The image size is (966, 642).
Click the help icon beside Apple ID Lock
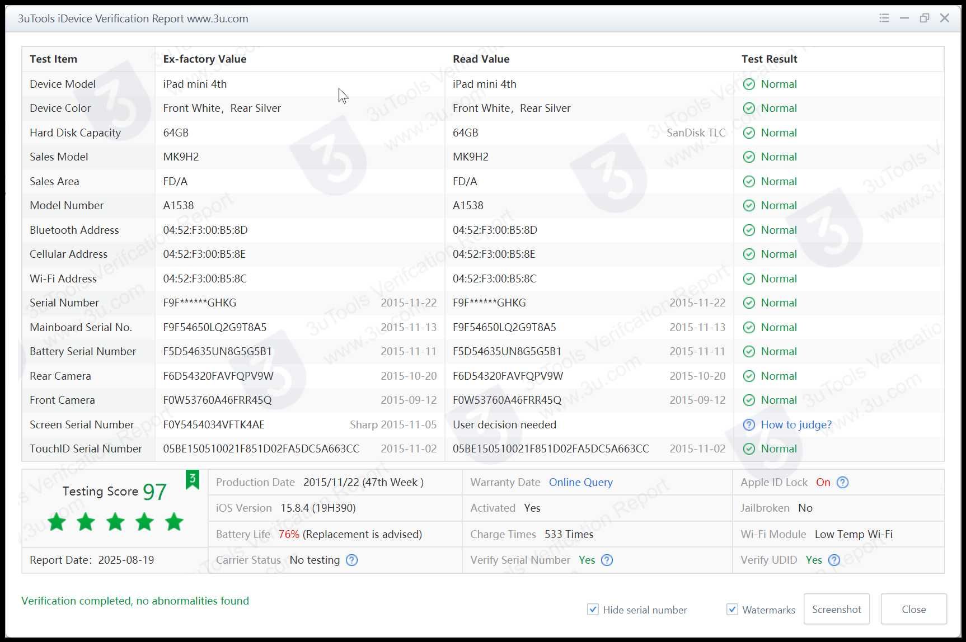coord(842,482)
